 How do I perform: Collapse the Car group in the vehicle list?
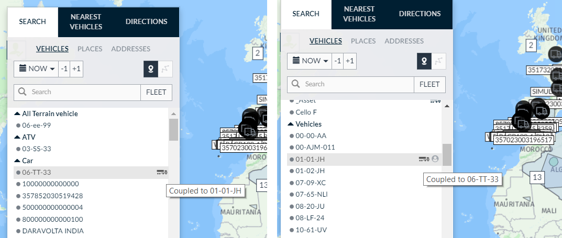[x=17, y=161]
